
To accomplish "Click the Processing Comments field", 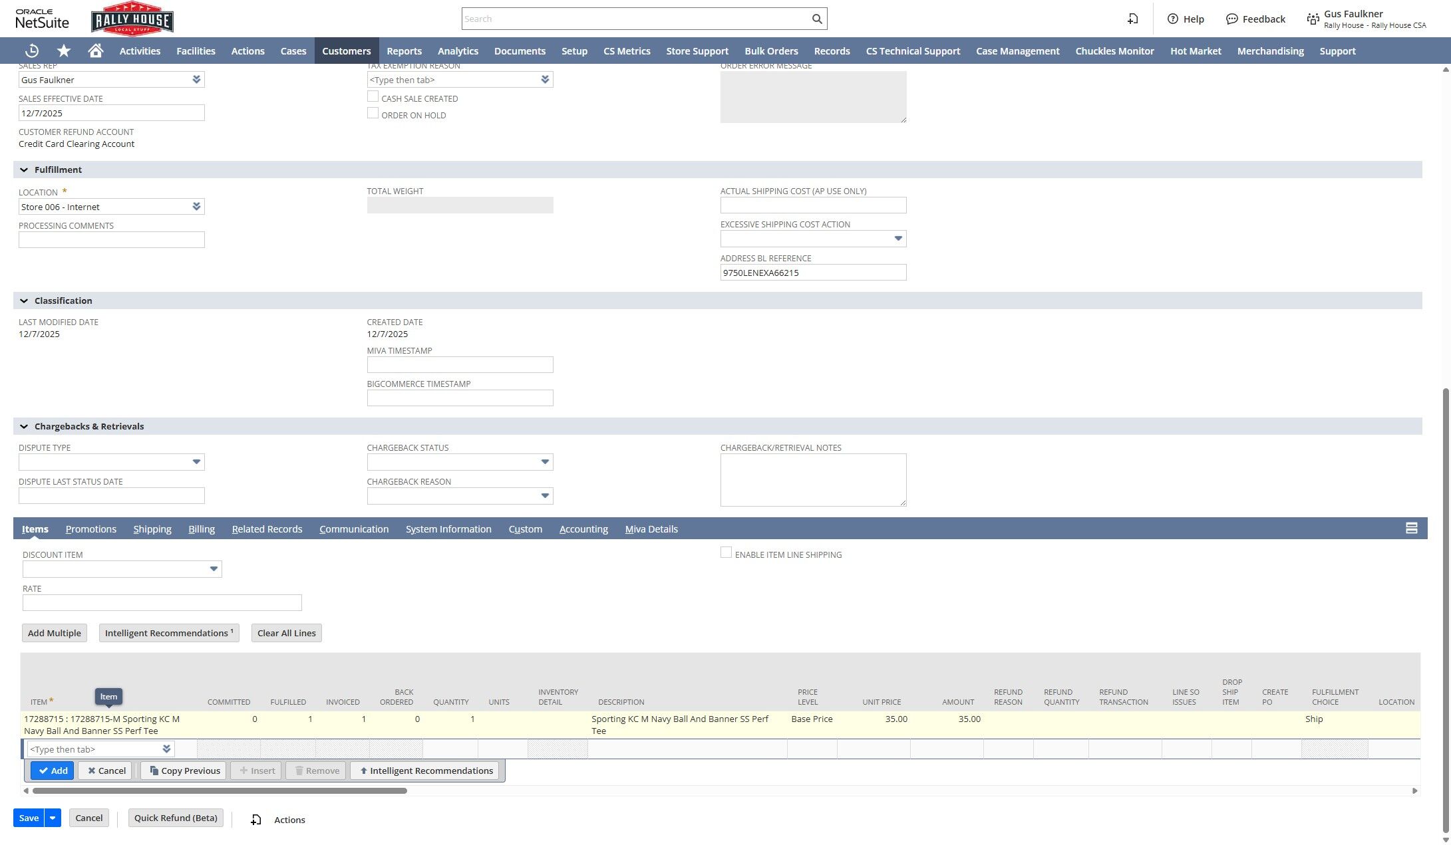I will [x=112, y=240].
